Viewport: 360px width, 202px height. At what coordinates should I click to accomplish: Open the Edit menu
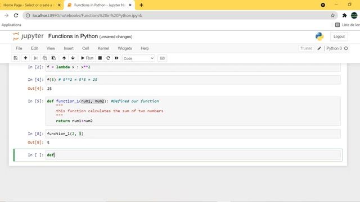pos(34,48)
